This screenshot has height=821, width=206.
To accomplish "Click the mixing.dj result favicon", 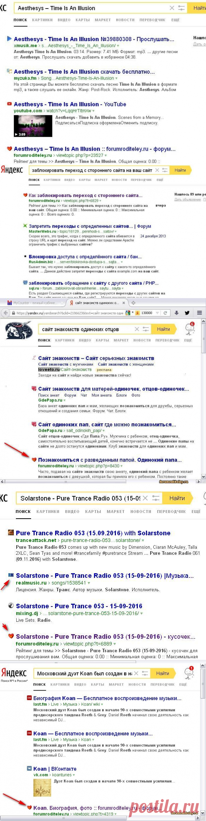I will point(11,605).
